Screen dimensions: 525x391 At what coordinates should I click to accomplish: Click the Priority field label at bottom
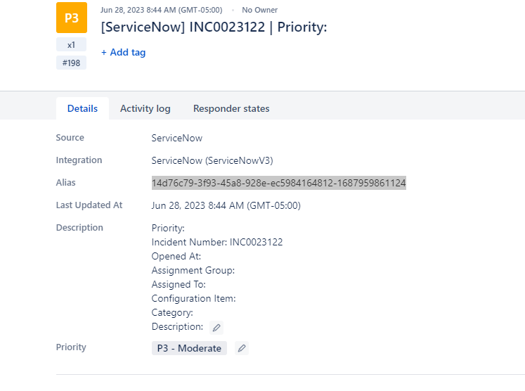point(71,347)
